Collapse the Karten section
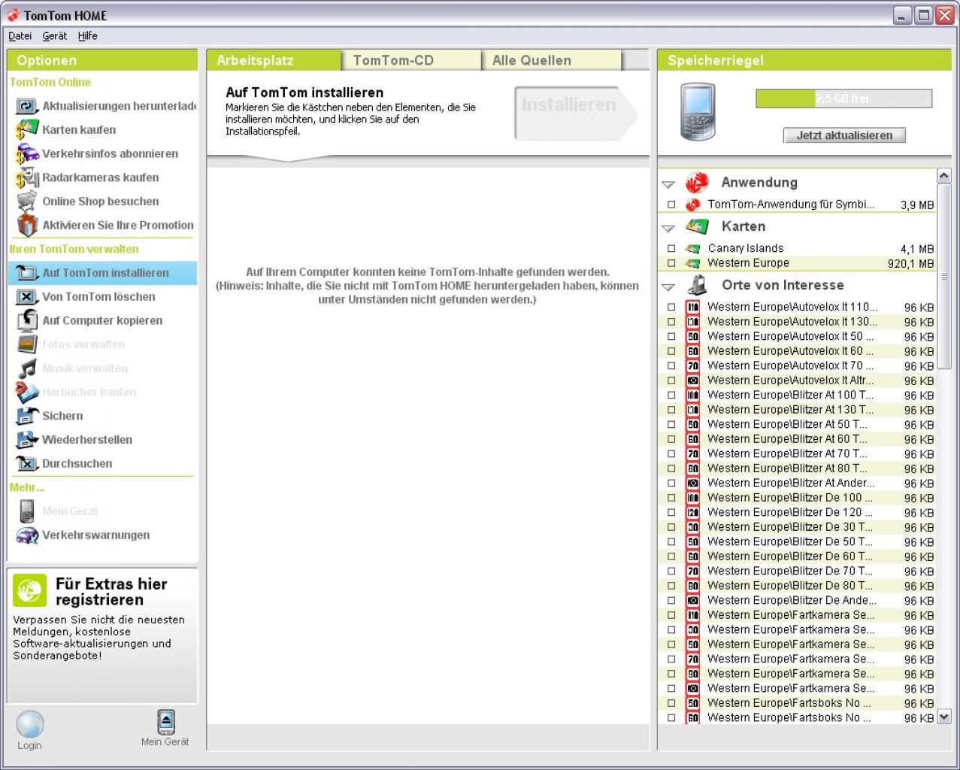This screenshot has height=770, width=960. (668, 228)
